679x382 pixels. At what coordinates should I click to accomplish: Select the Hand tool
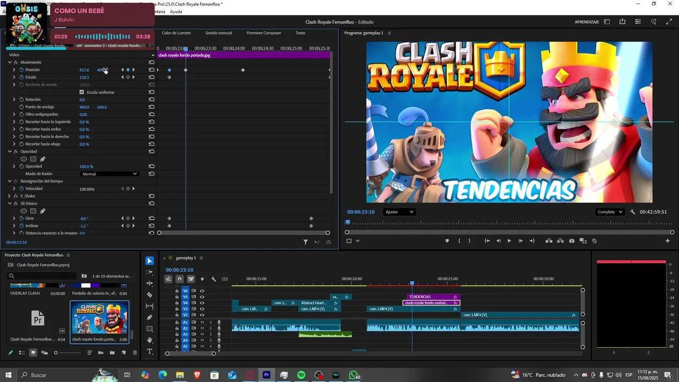pos(150,340)
